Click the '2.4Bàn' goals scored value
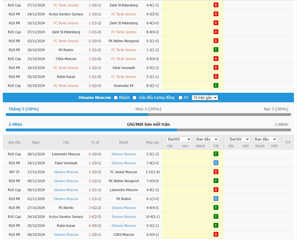The height and width of the screenshot is (240, 297). point(15,124)
